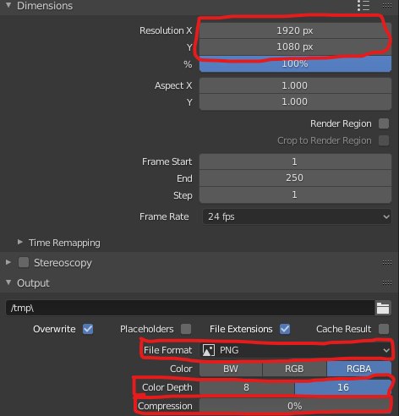This screenshot has height=416, width=399.
Task: Click the frame Step field
Action: coord(295,194)
